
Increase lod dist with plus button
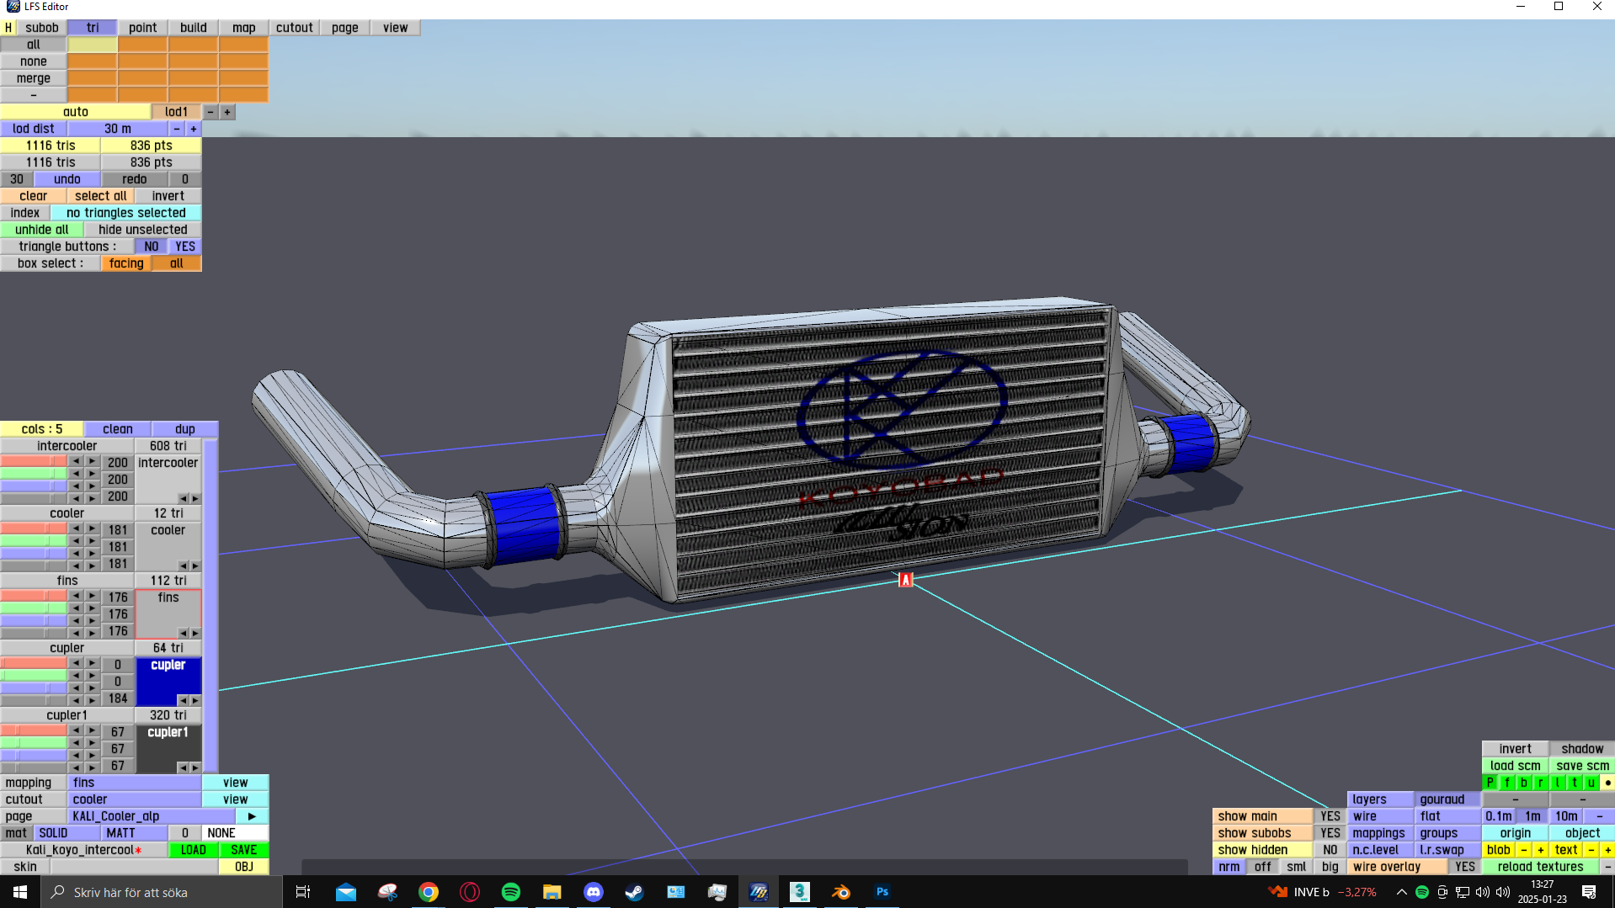194,129
